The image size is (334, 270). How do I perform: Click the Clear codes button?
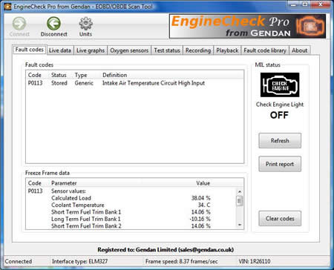tap(280, 218)
